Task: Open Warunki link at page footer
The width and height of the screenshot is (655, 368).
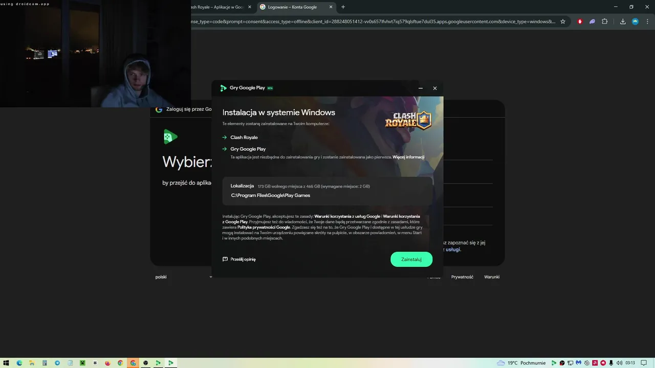Action: pyautogui.click(x=492, y=277)
